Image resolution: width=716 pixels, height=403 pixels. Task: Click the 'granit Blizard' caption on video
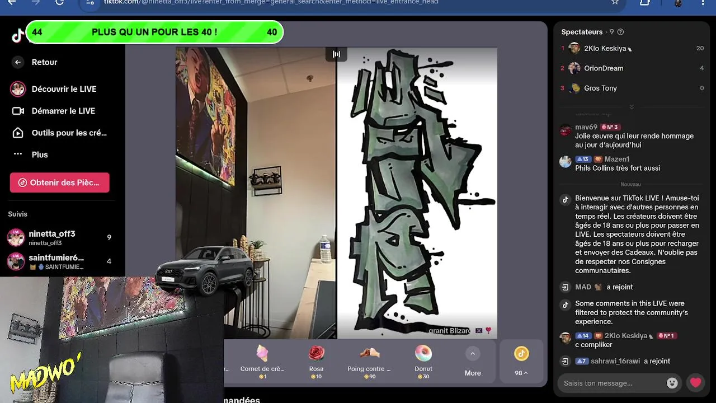click(x=449, y=331)
